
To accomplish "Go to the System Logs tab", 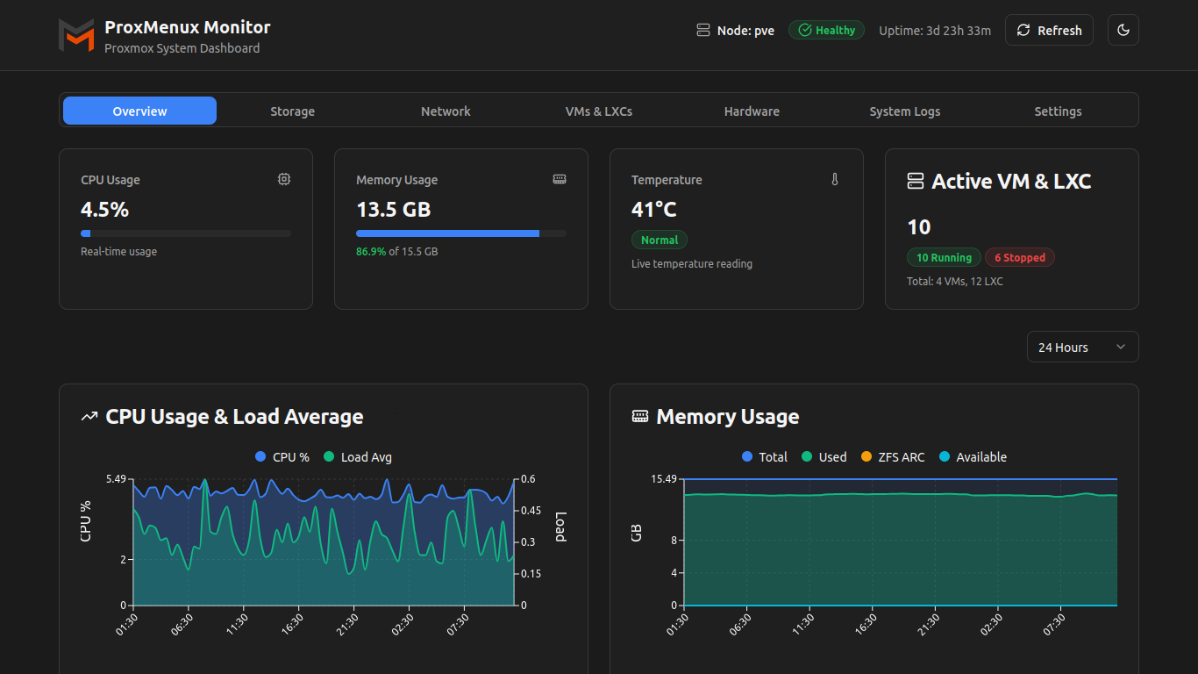I will pyautogui.click(x=904, y=111).
